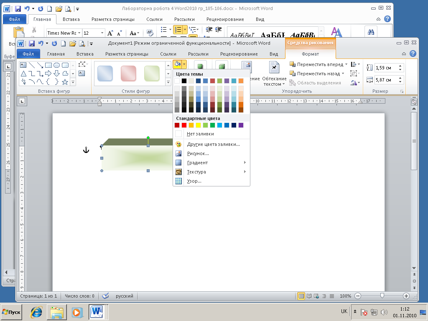The height and width of the screenshot is (321, 428).
Task: Click Обтекание текстом button
Action: point(274,74)
